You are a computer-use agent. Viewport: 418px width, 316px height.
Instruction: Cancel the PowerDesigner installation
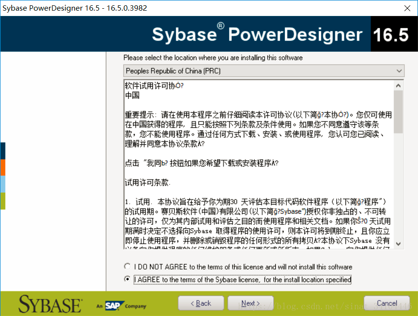tap(387, 303)
